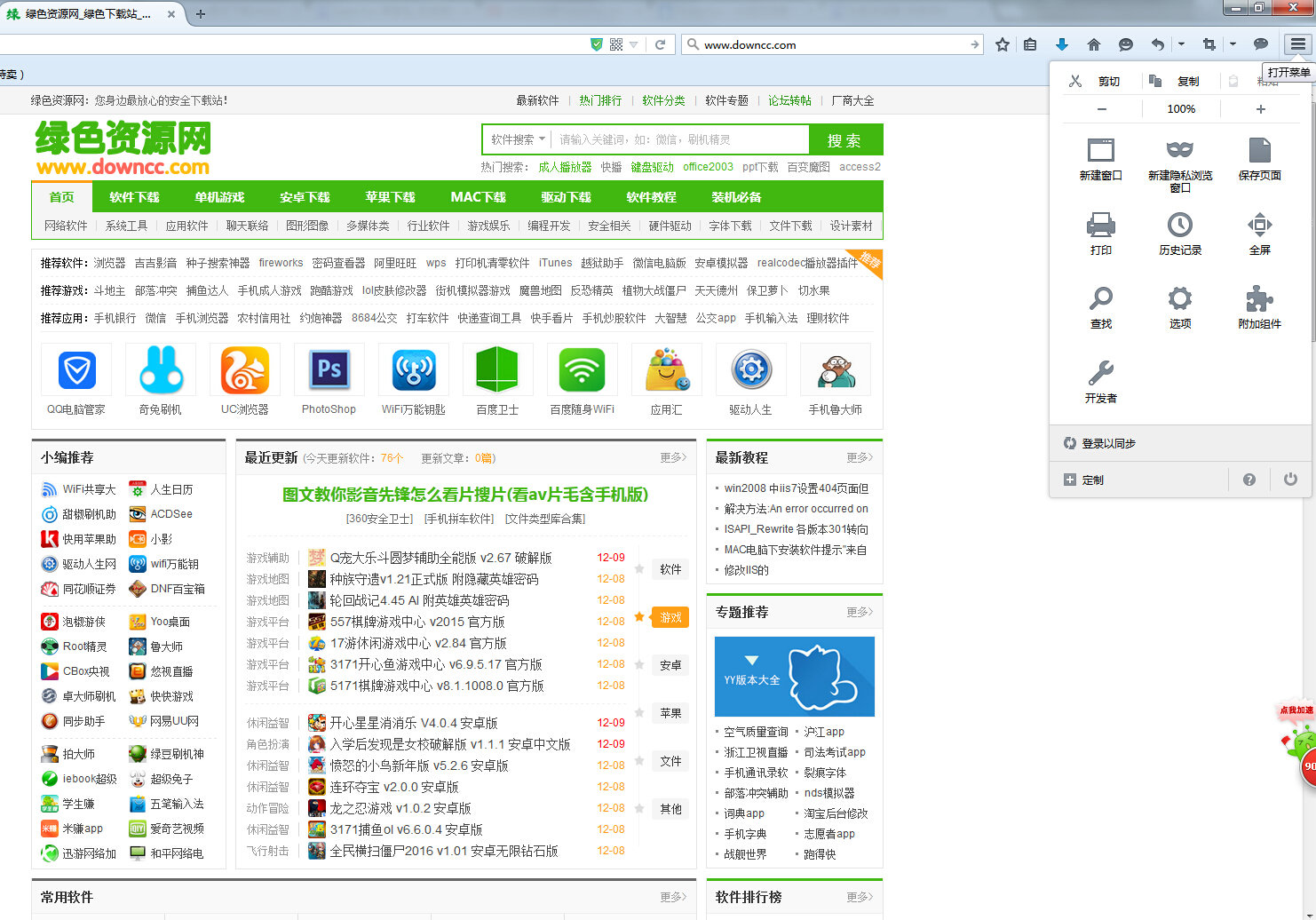Open the 附加组件 add-ons manager
Screen dimensions: 1316x920
click(1259, 306)
